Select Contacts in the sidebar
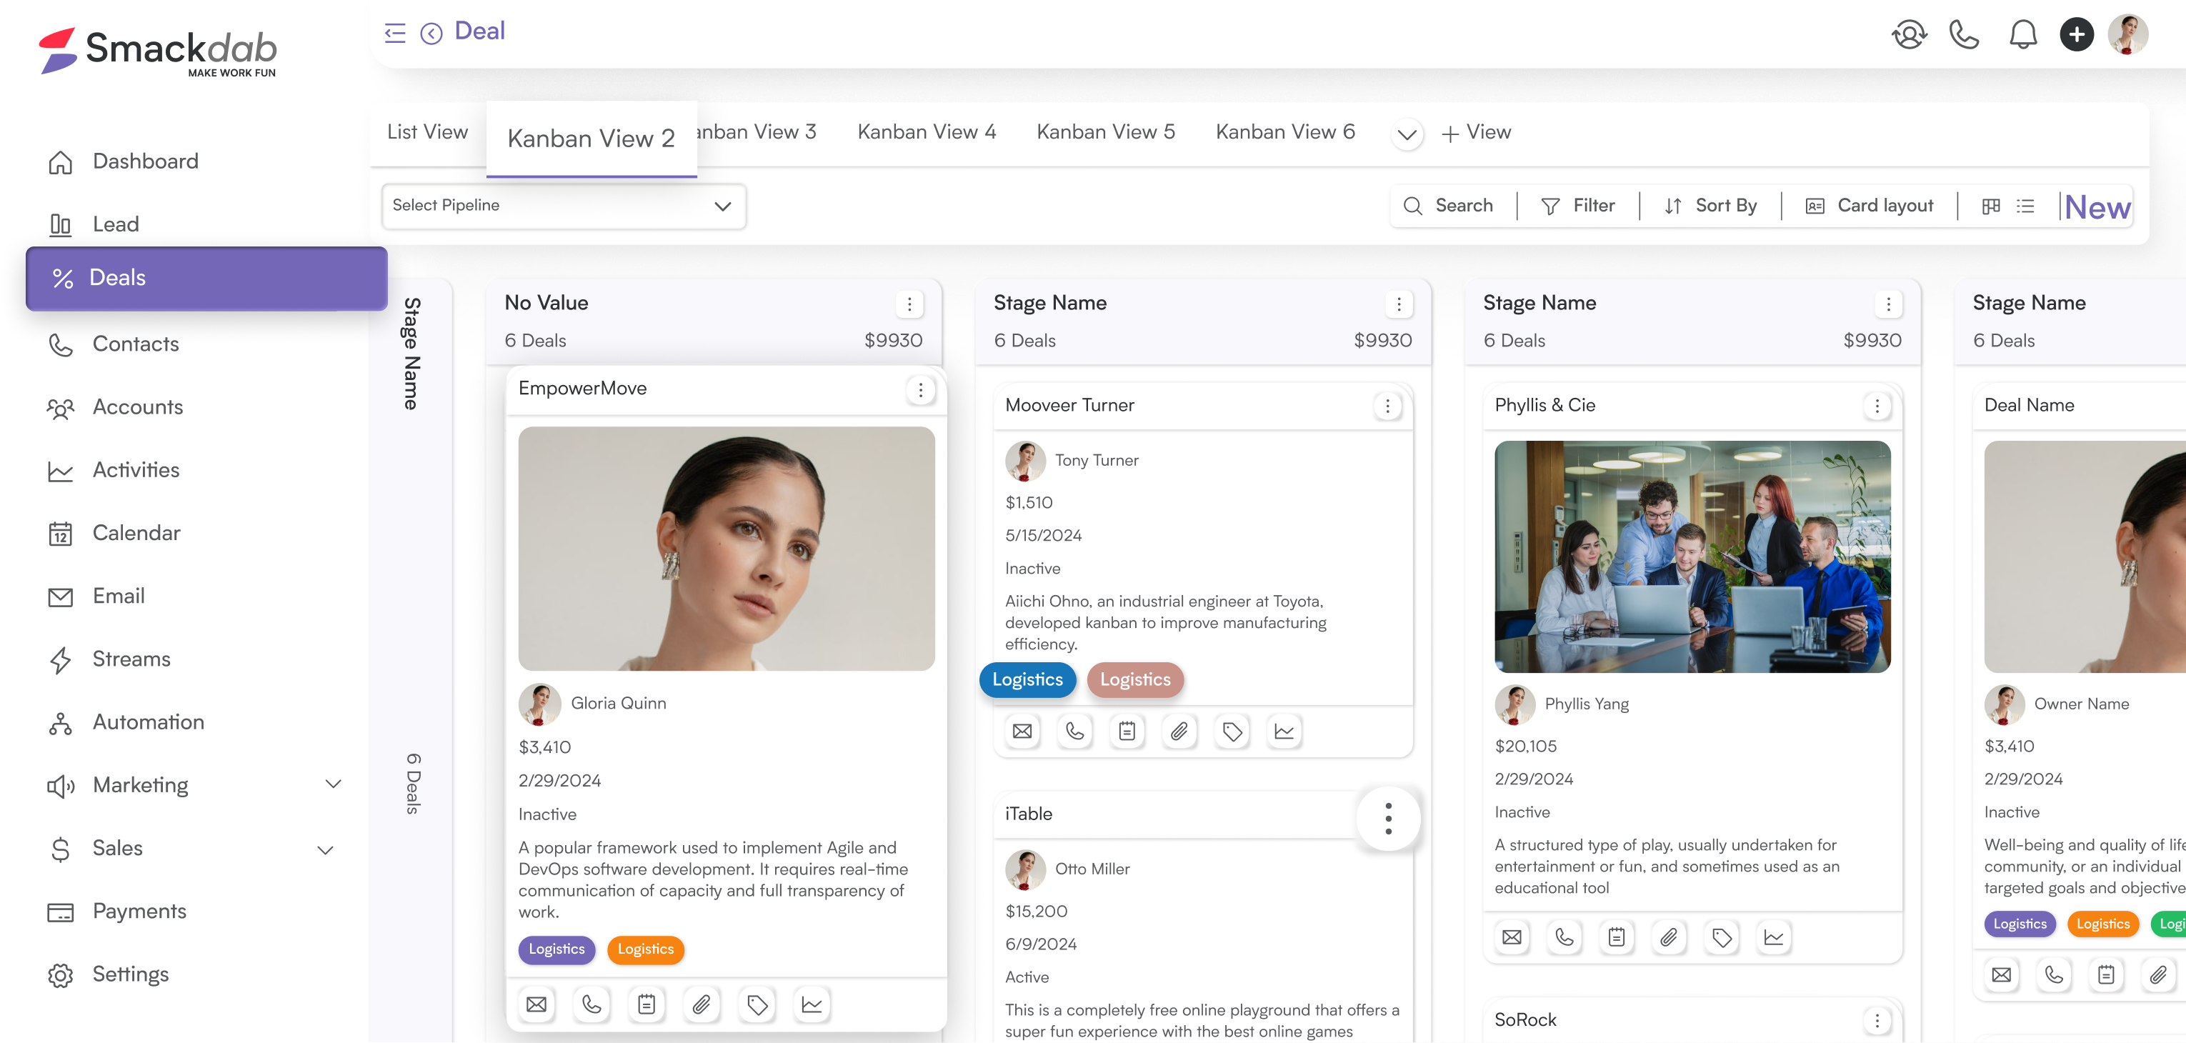Screen dimensions: 2186x1043 tap(135, 344)
